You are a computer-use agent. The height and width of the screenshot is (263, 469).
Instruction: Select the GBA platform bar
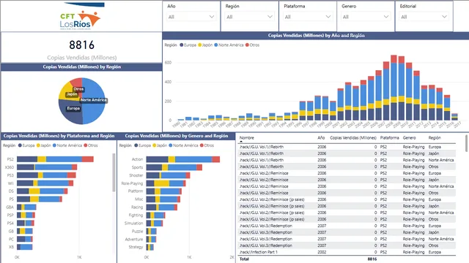[26, 207]
